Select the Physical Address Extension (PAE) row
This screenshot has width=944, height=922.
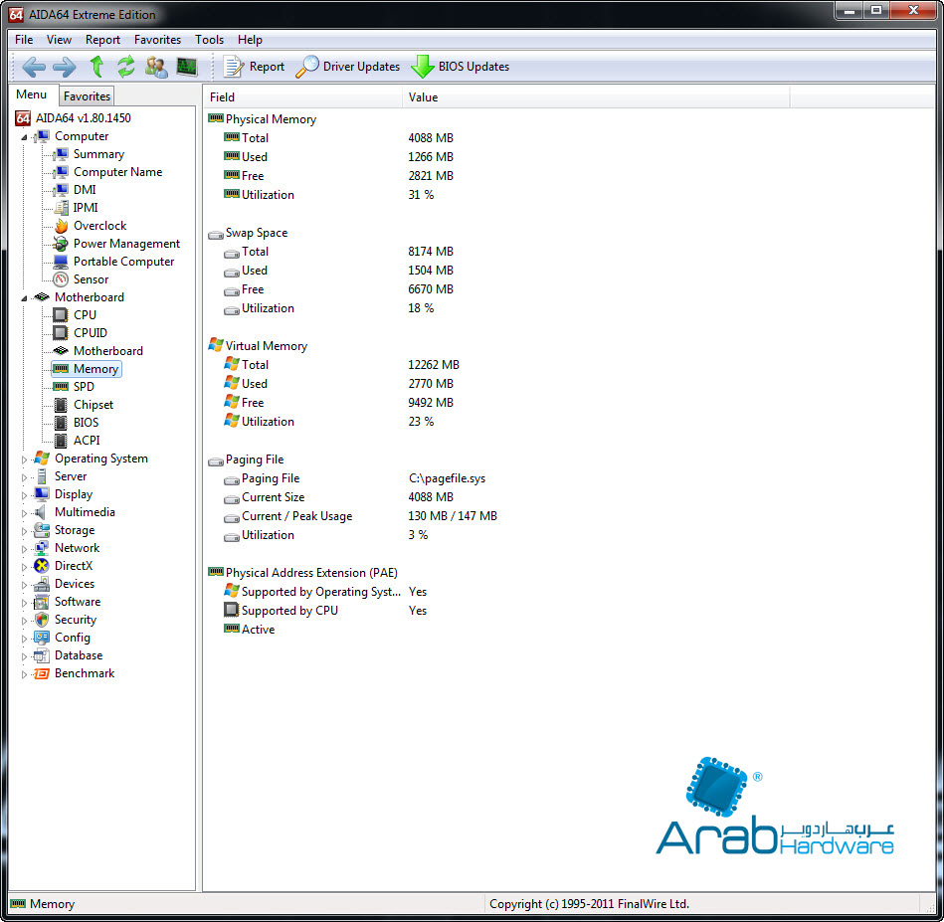coord(302,573)
